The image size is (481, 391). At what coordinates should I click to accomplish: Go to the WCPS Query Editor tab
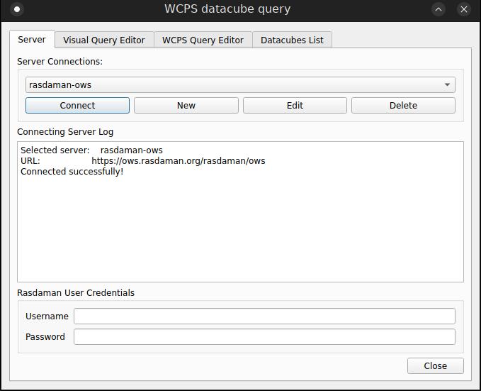pos(203,40)
